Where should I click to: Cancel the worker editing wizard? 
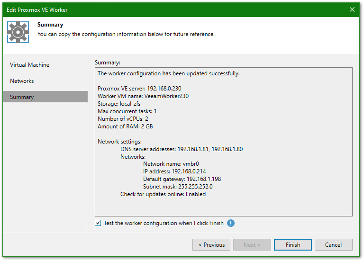(x=333, y=245)
